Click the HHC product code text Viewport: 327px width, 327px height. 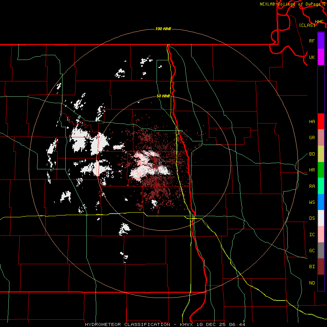tap(319, 22)
